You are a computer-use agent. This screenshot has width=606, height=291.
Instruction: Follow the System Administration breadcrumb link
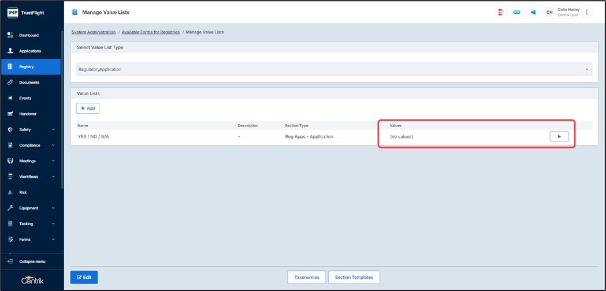coord(94,32)
